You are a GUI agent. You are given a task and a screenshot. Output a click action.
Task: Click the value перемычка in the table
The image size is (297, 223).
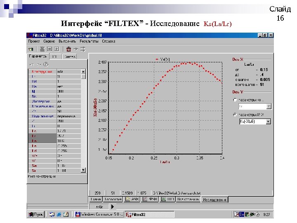coord(69,116)
